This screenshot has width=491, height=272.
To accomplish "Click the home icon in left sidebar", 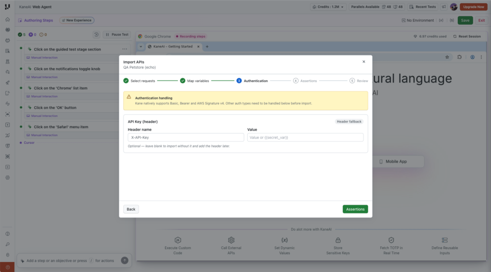I will (x=7, y=19).
